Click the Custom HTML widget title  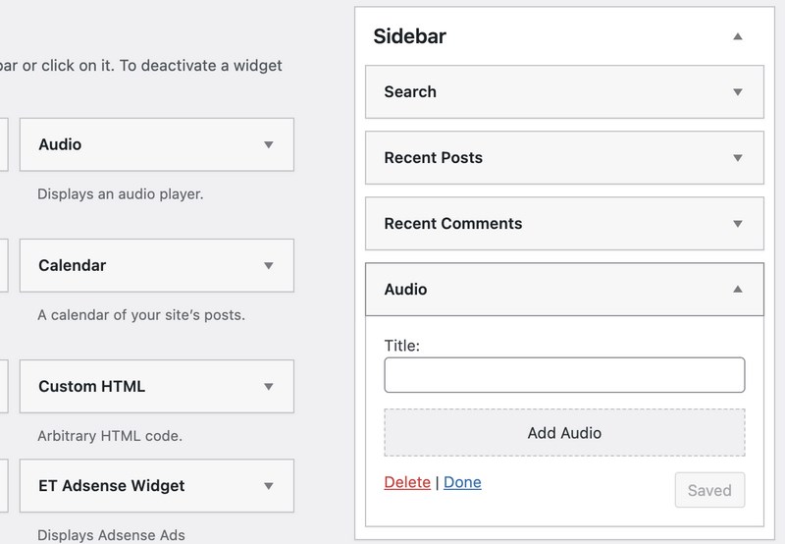tap(91, 387)
